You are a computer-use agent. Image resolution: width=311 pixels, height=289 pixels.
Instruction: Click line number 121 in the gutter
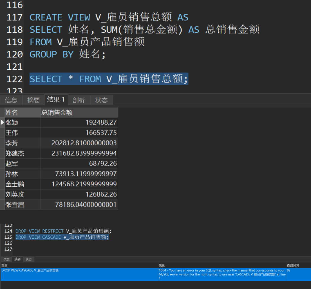point(14,67)
